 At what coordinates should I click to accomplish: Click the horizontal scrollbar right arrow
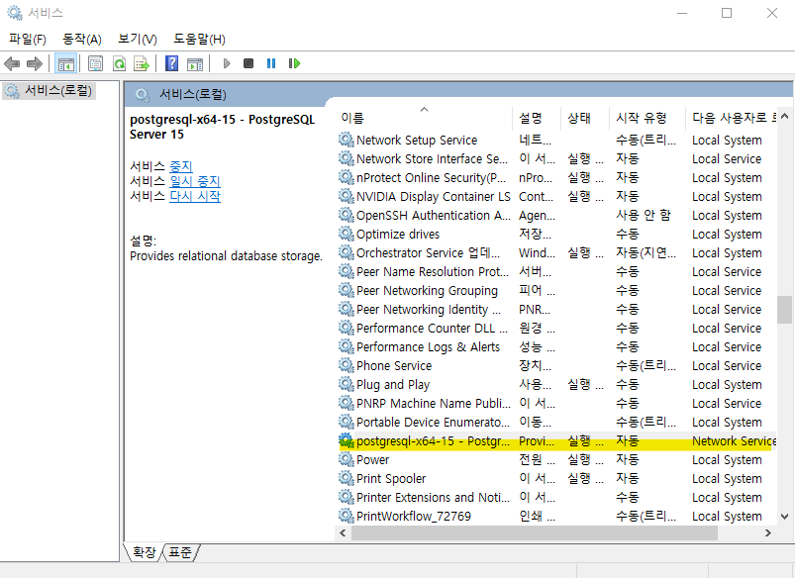(768, 532)
